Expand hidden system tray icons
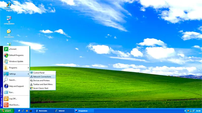This screenshot has height=113, width=202. pyautogui.click(x=185, y=111)
